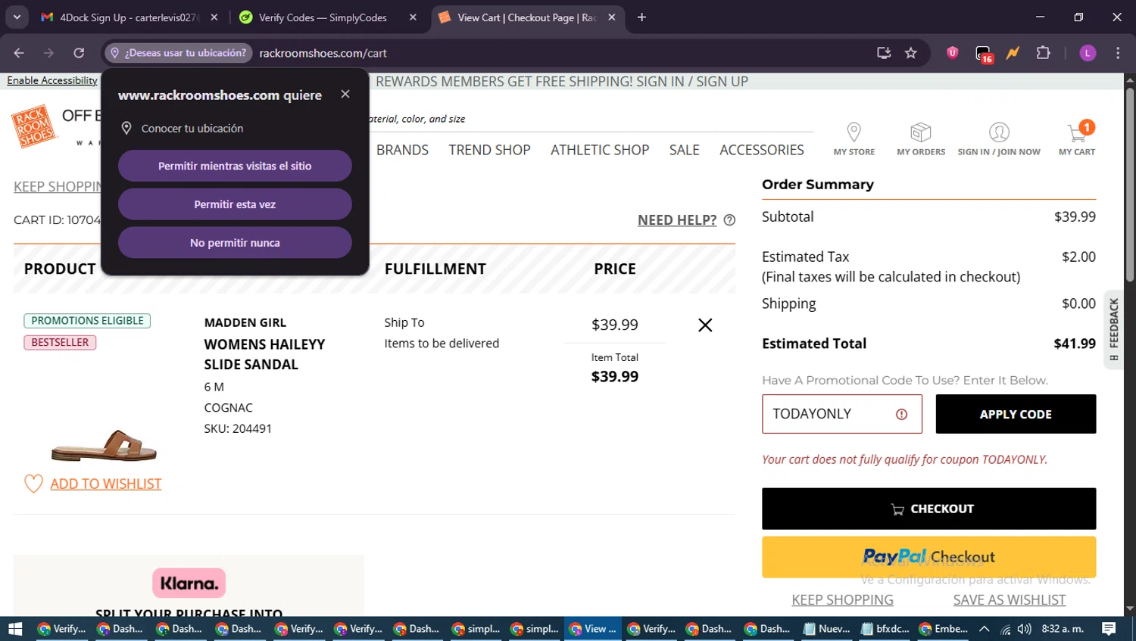Click No permitir nunca button
Screen dimensions: 1136x641
[235, 243]
